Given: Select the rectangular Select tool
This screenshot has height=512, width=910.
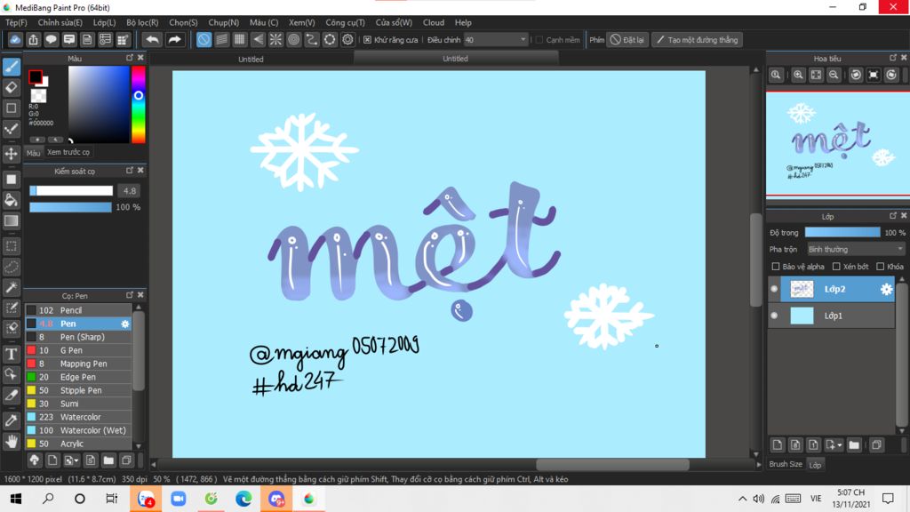Looking at the screenshot, I should [x=11, y=246].
